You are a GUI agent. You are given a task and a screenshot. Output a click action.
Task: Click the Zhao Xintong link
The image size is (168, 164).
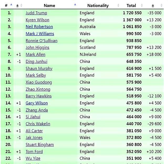[x=38, y=89]
